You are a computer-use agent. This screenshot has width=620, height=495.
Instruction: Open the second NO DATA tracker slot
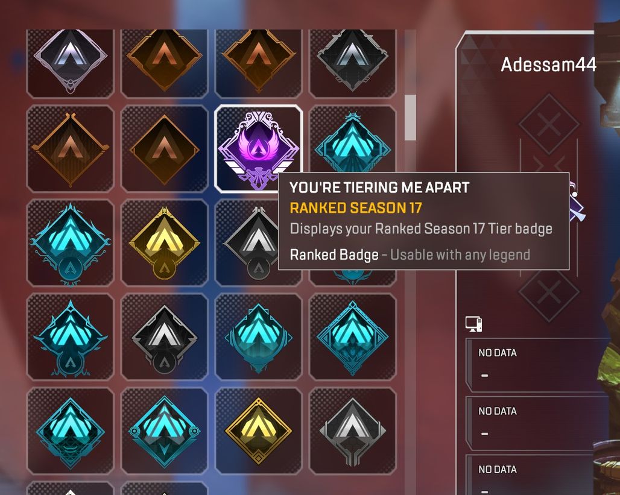click(538, 423)
